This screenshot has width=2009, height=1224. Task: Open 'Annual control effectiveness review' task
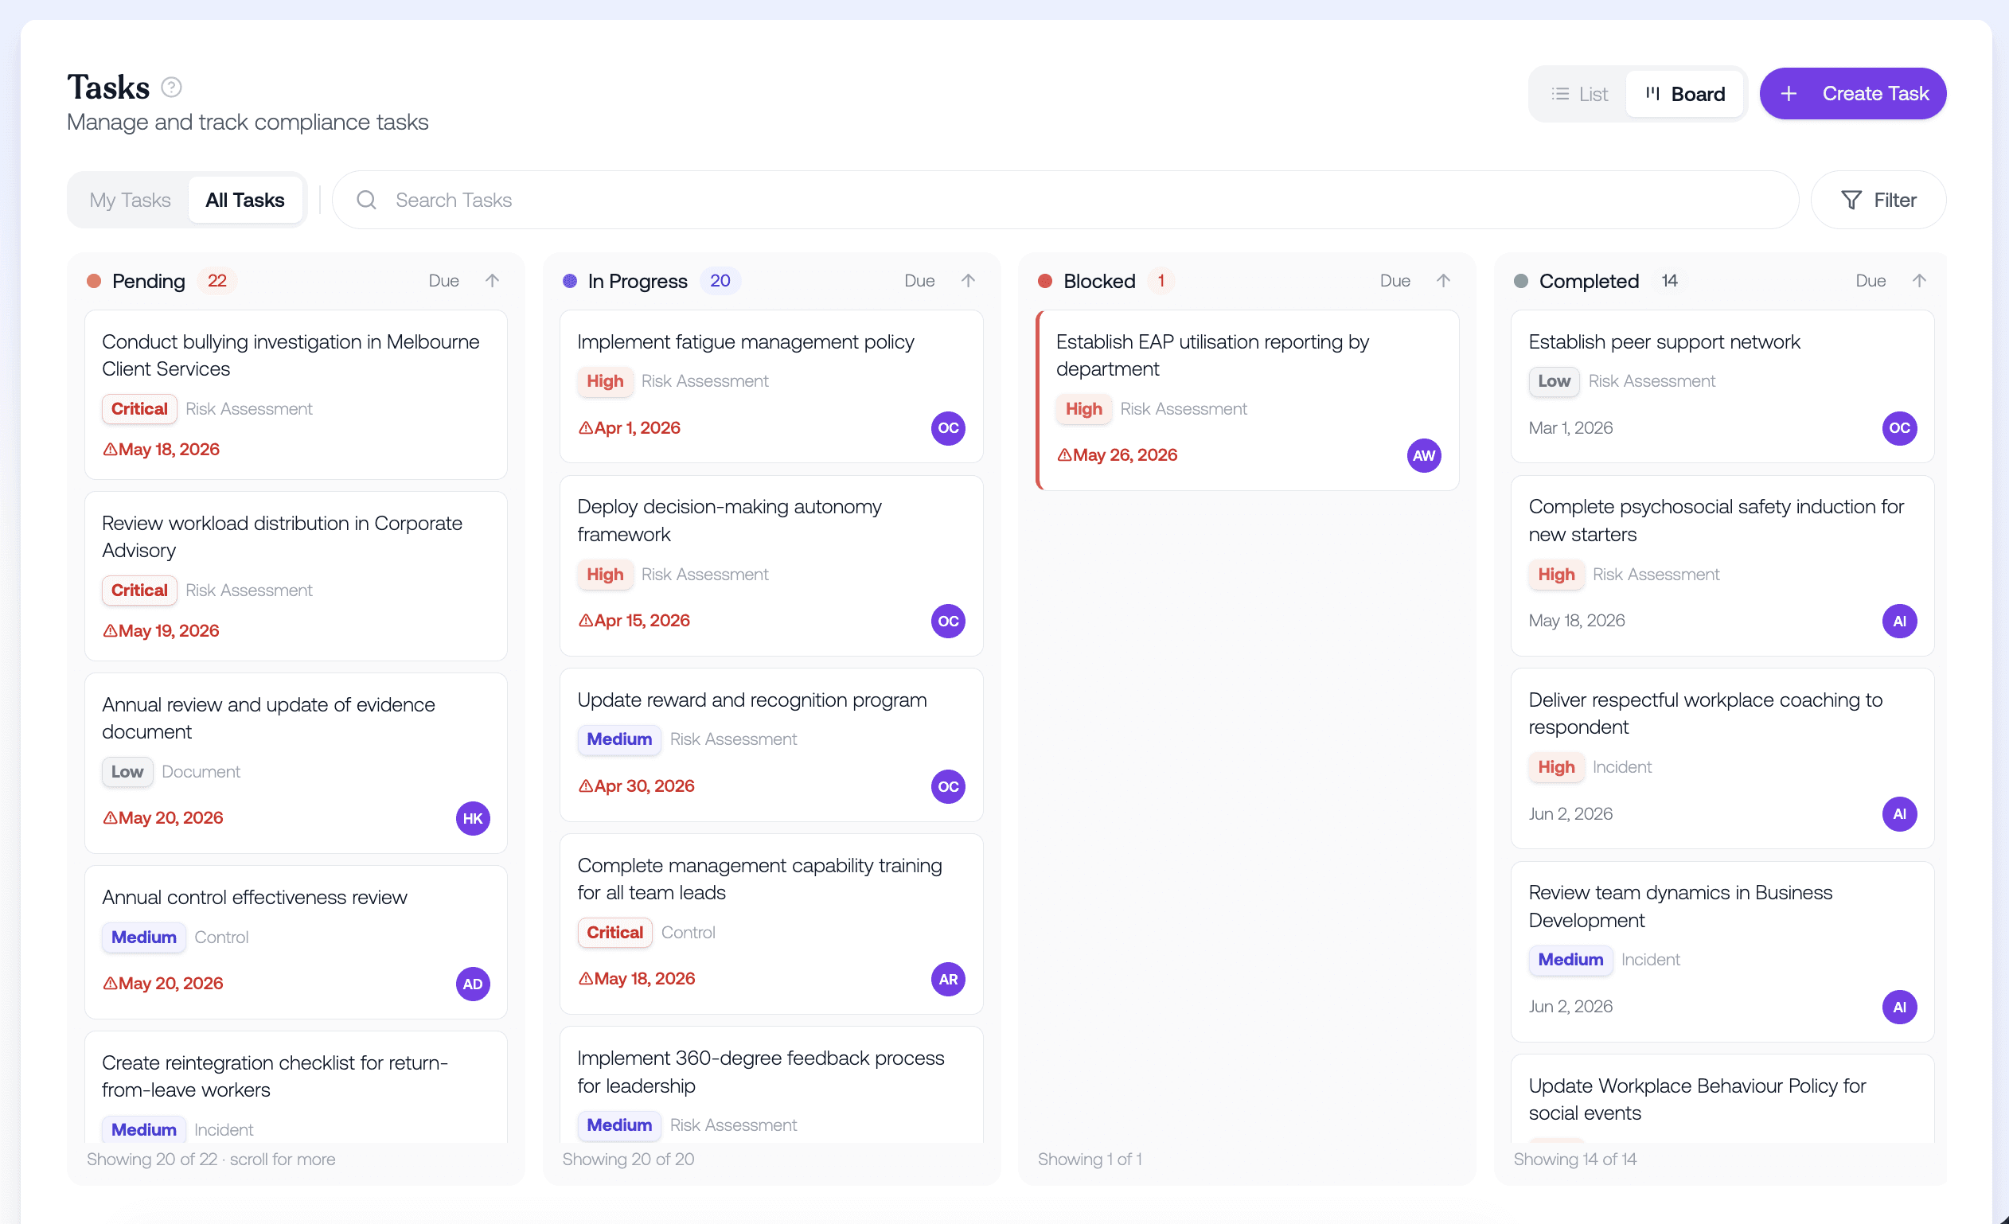coord(296,941)
